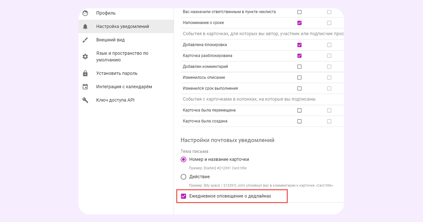Click the profile face icon
Screen dimensions: 423x222
coord(85,13)
